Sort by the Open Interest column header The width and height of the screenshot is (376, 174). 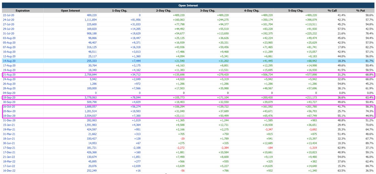71,10
